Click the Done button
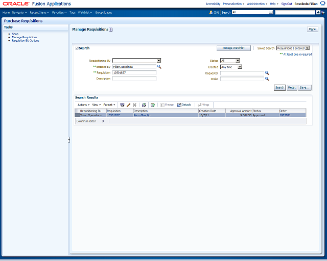Screen dimensions: 327x261 coord(312,30)
